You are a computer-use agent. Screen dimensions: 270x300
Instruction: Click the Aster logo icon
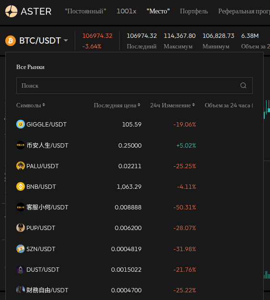pyautogui.click(x=11, y=12)
